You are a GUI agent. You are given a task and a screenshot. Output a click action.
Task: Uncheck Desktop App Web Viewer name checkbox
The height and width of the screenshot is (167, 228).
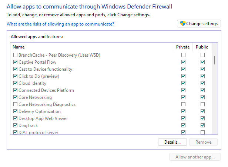point(15,118)
